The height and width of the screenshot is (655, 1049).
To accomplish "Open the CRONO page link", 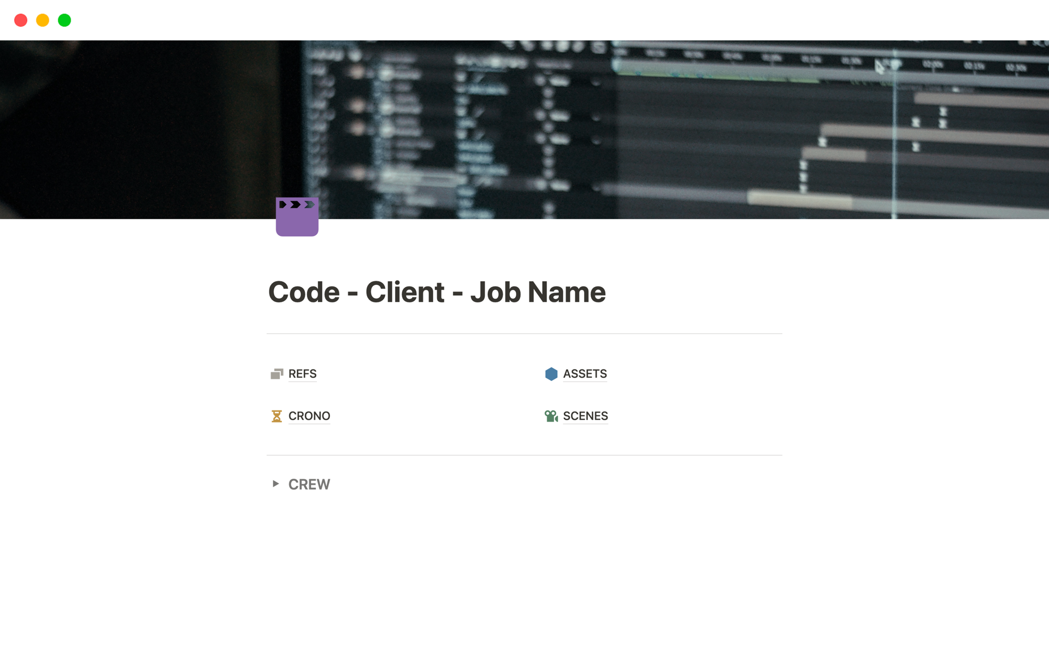I will tap(309, 416).
